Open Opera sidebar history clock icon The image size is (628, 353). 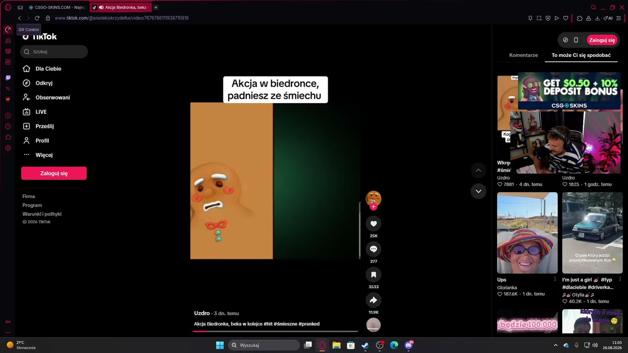tap(8, 126)
